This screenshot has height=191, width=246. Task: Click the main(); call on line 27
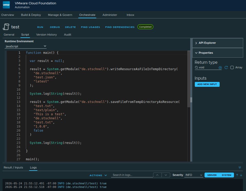tap(32, 159)
